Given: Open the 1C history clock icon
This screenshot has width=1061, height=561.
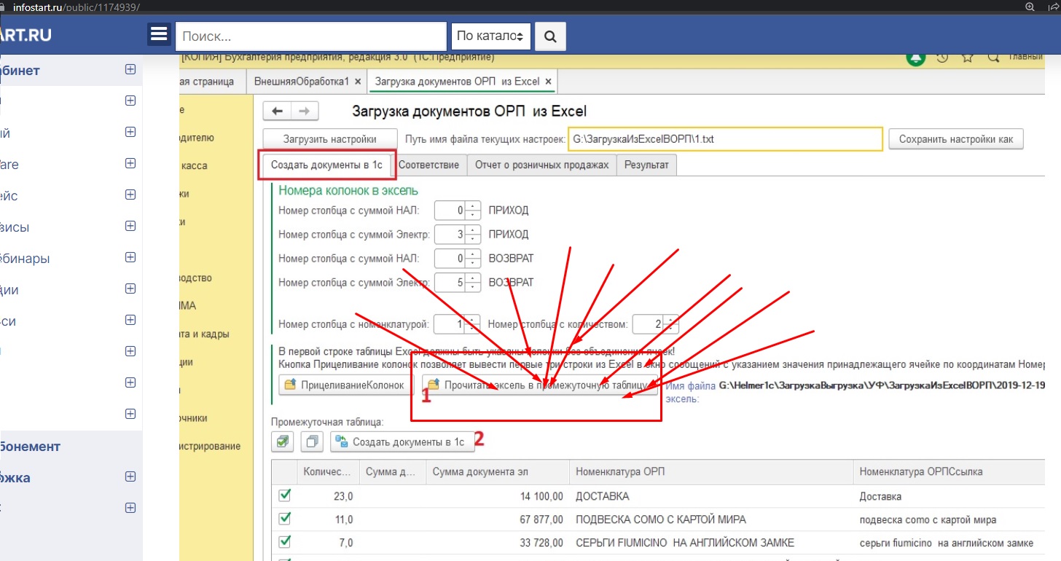Looking at the screenshot, I should (x=942, y=57).
